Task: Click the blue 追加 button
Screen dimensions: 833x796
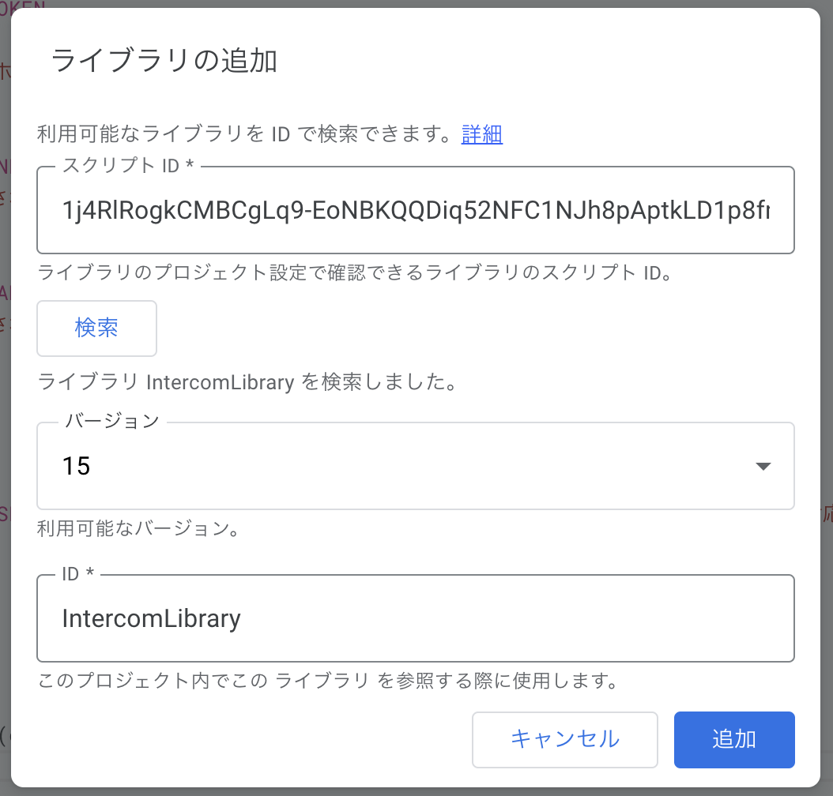Action: coord(733,739)
